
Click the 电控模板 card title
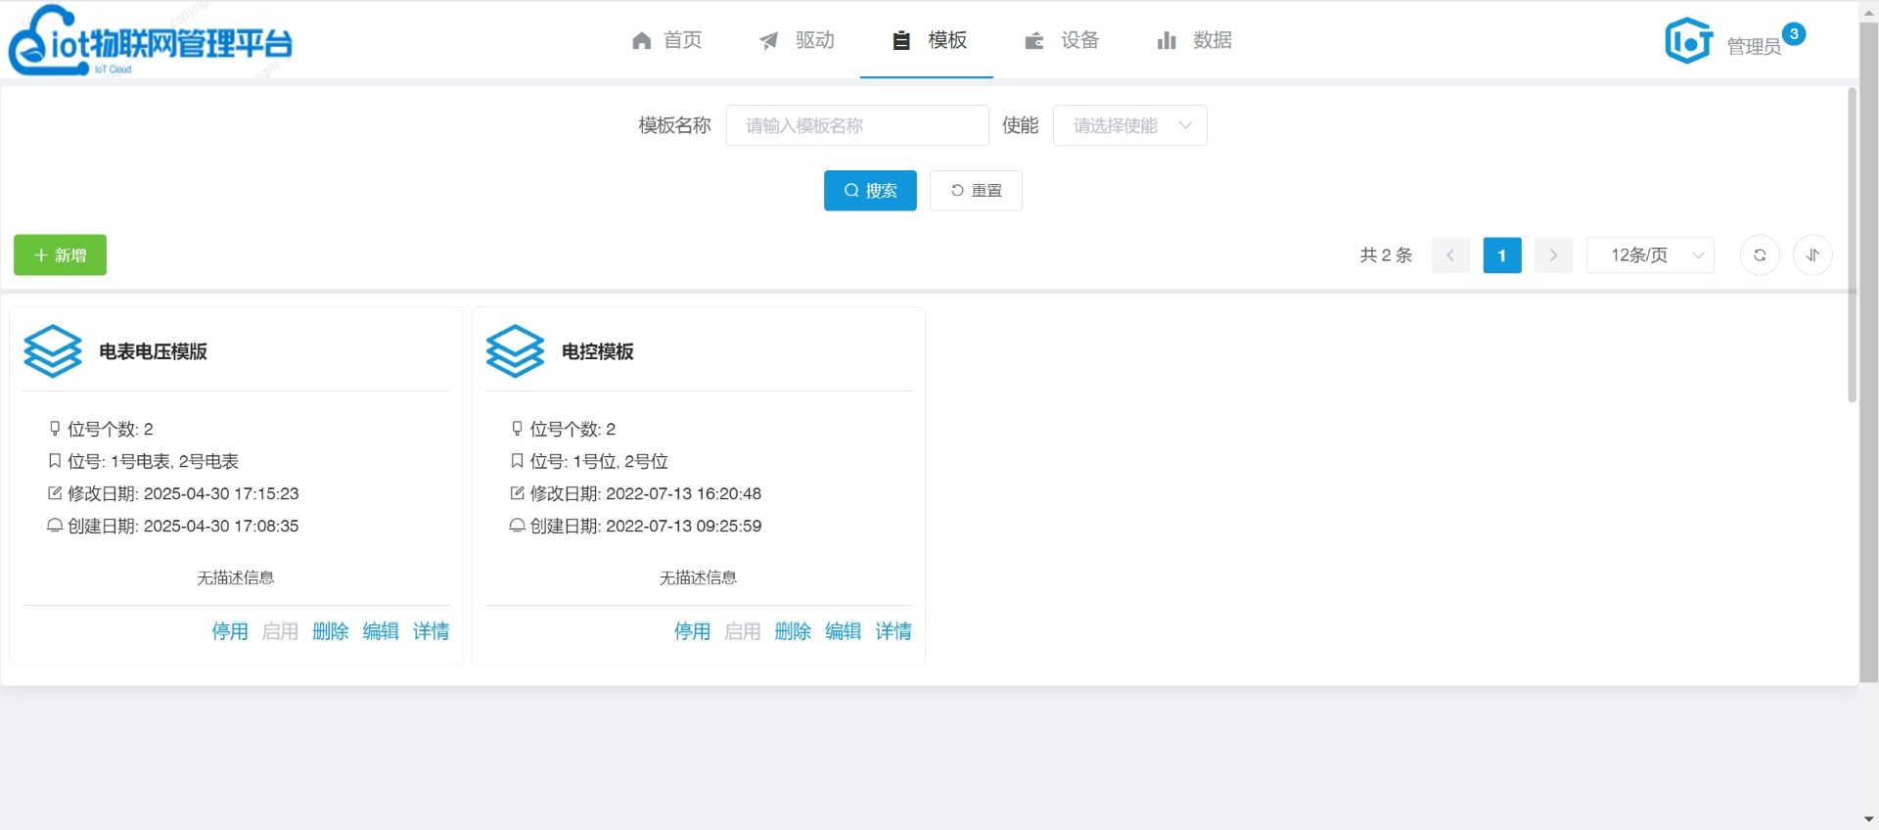click(x=598, y=351)
